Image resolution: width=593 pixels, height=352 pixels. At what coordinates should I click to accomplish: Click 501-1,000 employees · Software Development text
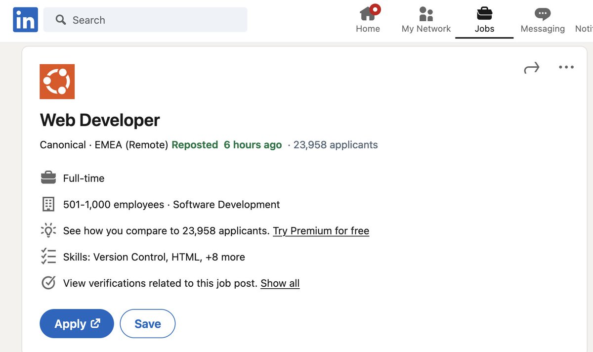click(x=171, y=205)
